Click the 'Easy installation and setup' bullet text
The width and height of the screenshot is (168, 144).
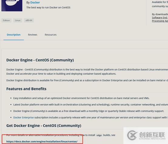pyautogui.click(x=81, y=98)
